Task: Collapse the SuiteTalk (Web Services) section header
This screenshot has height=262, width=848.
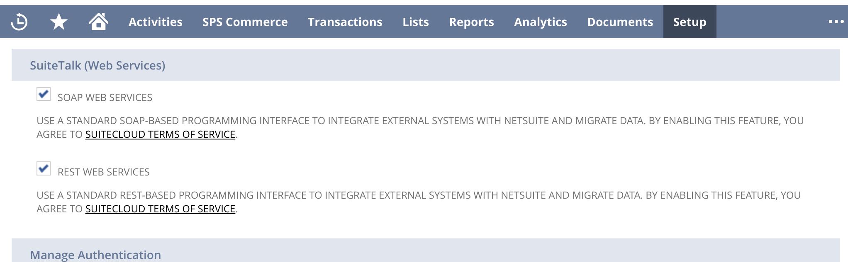Action: 97,65
